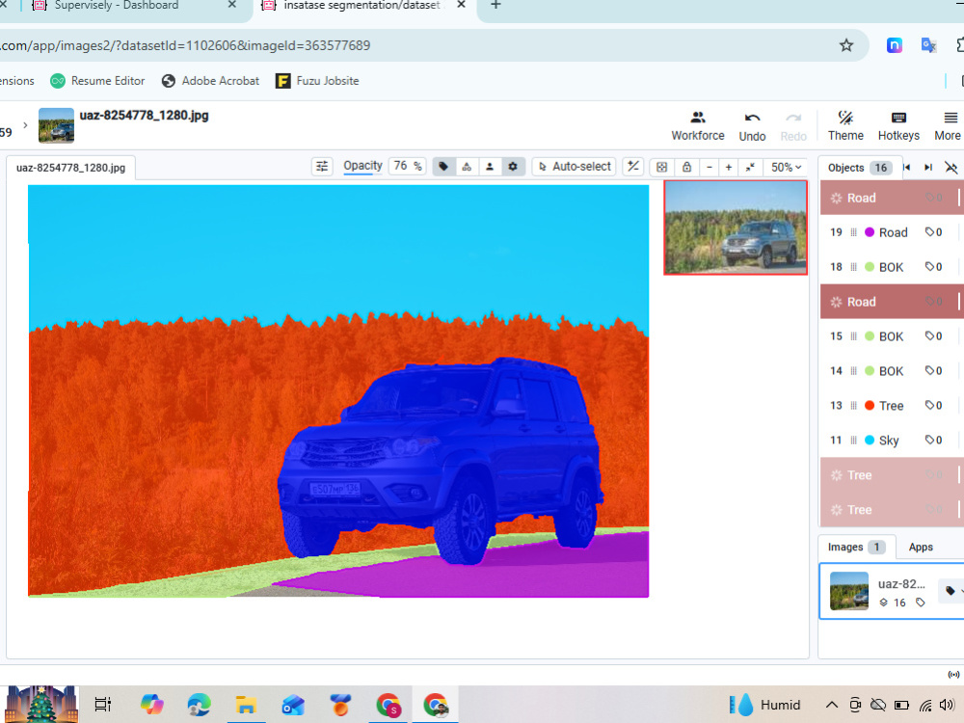Open the Workforce panel
This screenshot has height=723, width=964.
point(698,126)
